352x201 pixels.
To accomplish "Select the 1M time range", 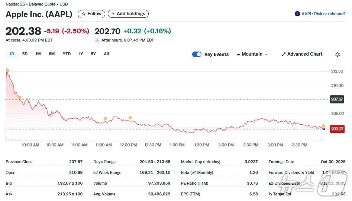I will point(38,54).
